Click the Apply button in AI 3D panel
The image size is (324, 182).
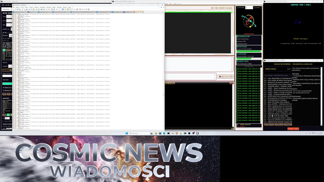point(8,50)
